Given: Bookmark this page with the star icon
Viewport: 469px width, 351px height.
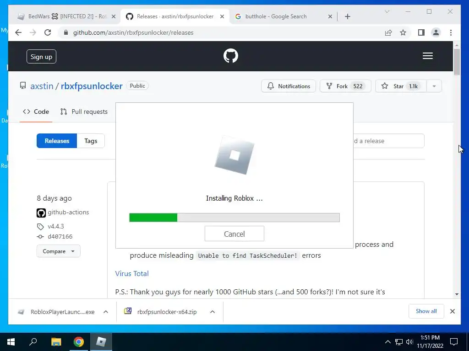Looking at the screenshot, I should click(x=403, y=32).
